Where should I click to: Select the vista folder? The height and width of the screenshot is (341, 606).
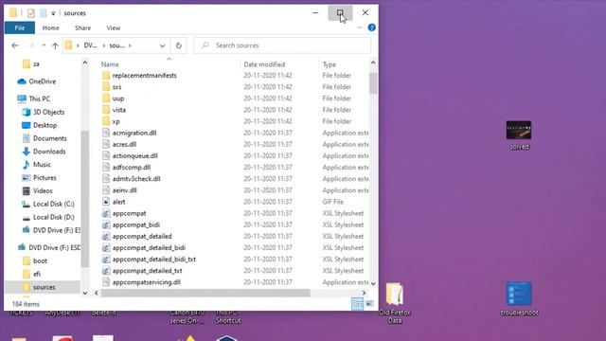coord(118,110)
